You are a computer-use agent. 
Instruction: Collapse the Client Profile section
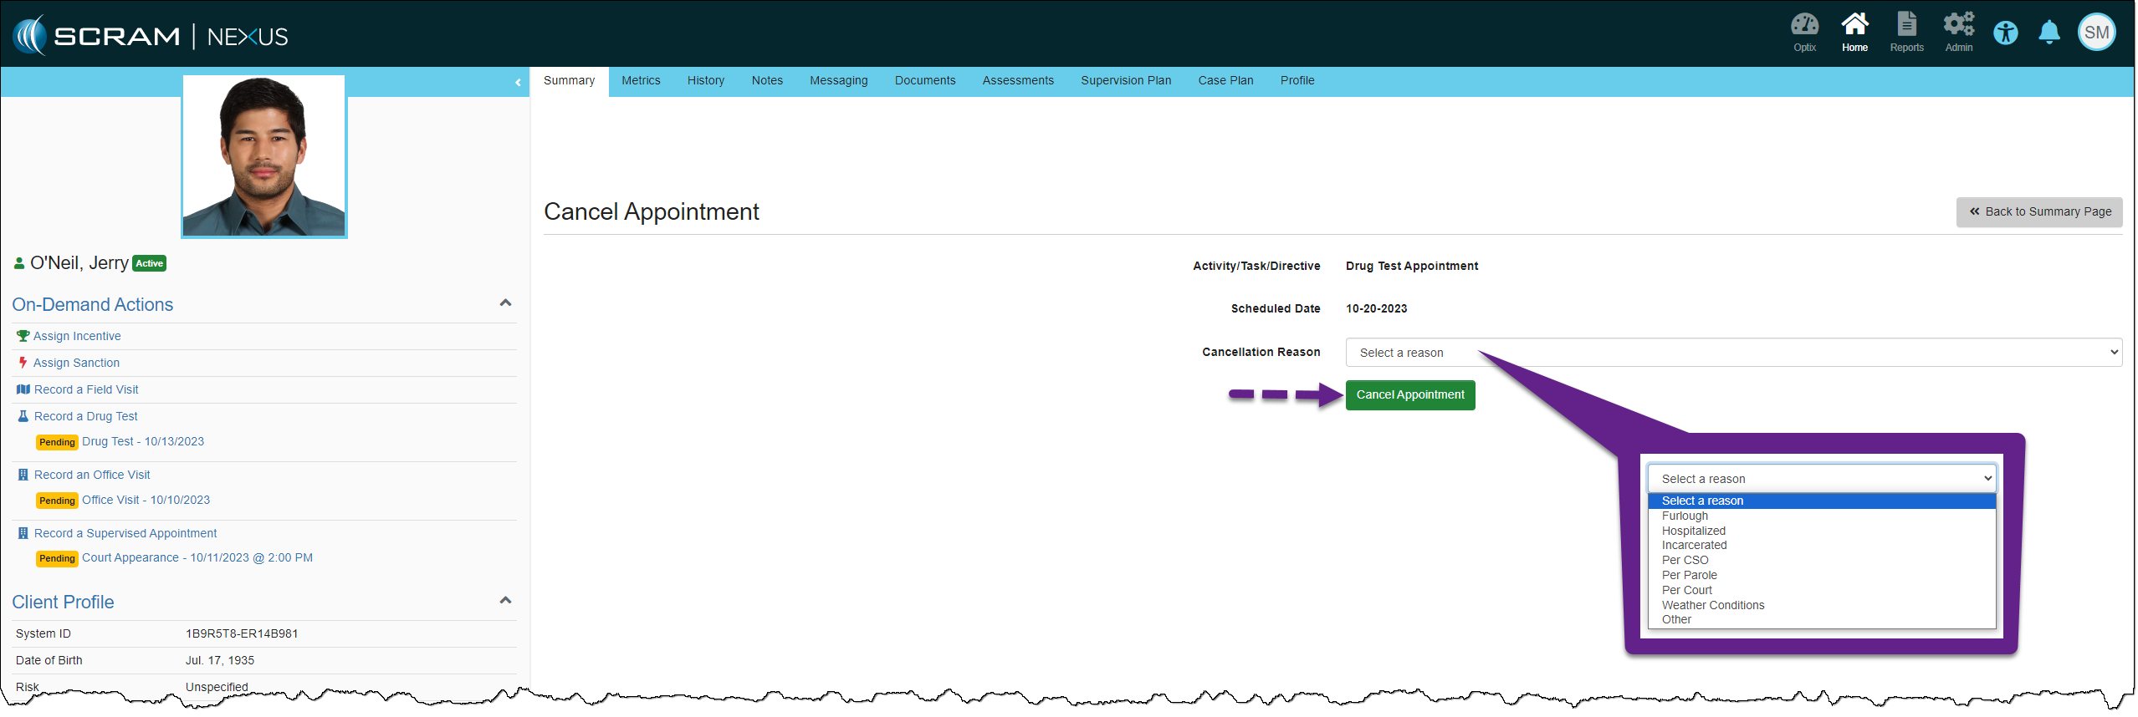click(505, 601)
